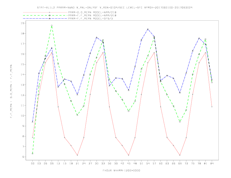Click y-axis tick label 13
Screen dimensions: 231x178
pyautogui.click(x=22, y=85)
